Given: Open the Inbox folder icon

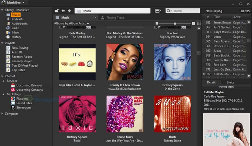Looking at the screenshot, I should [x=8, y=33].
